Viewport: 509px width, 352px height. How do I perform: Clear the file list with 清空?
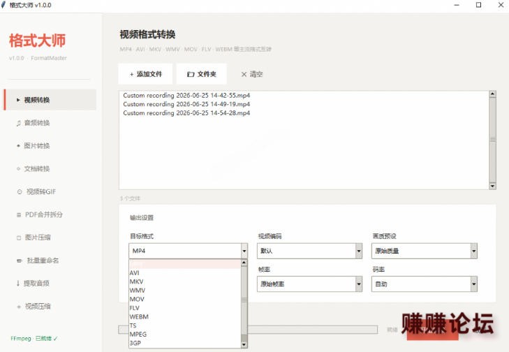251,74
